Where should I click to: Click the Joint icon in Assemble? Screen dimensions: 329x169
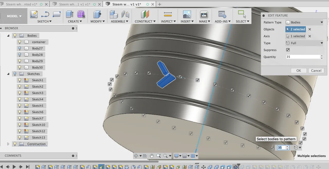pyautogui.click(x=125, y=14)
